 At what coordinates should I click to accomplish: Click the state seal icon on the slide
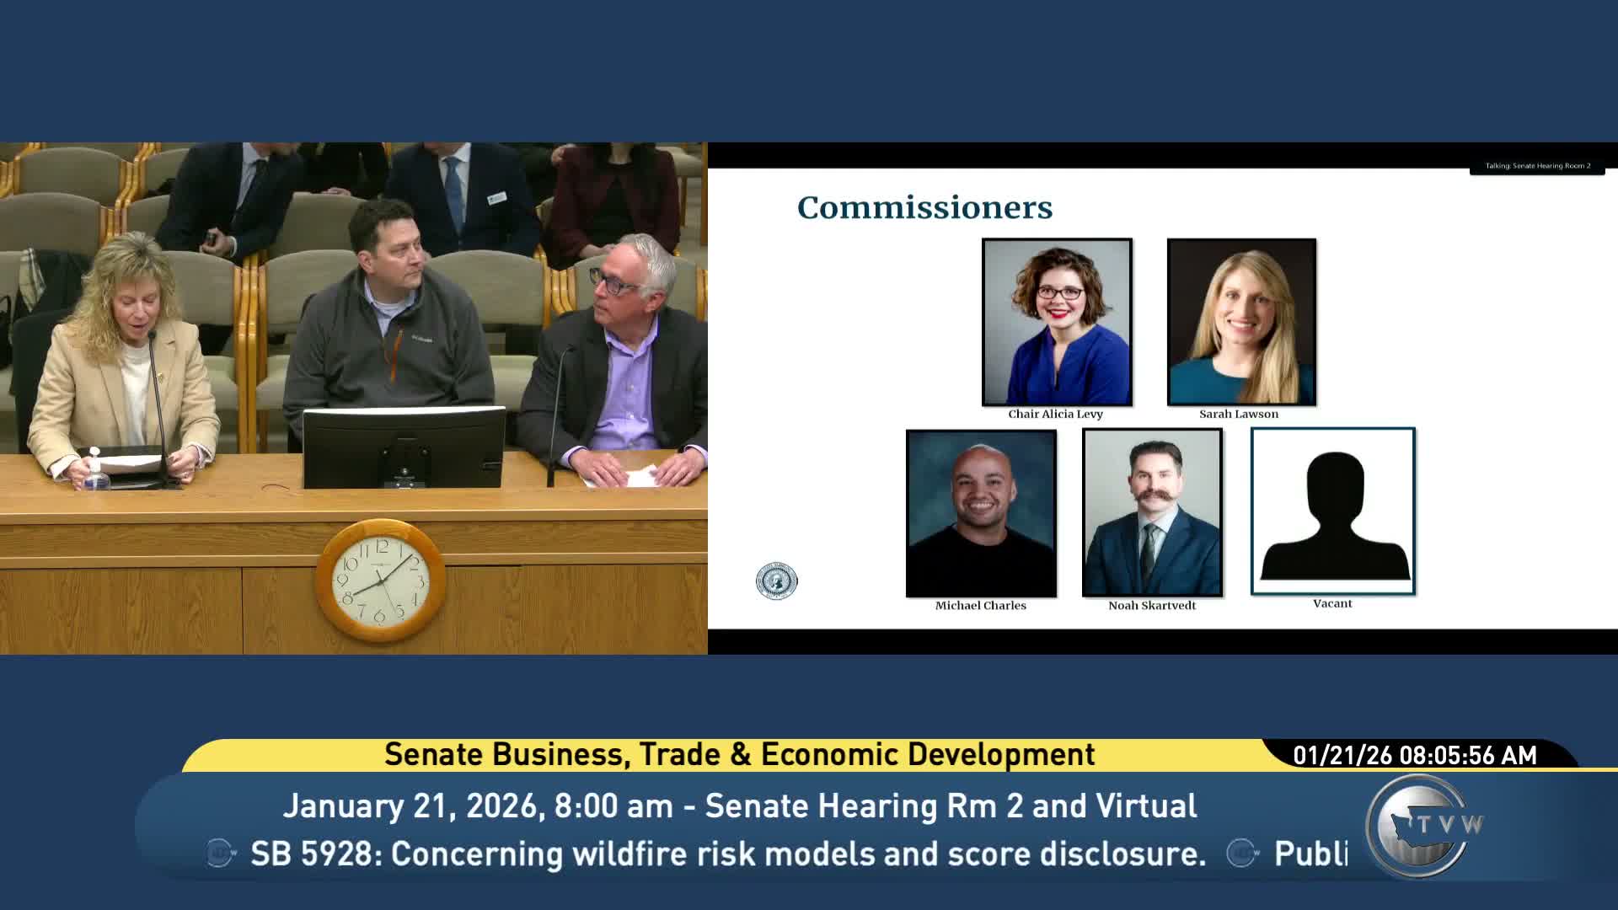pos(776,581)
